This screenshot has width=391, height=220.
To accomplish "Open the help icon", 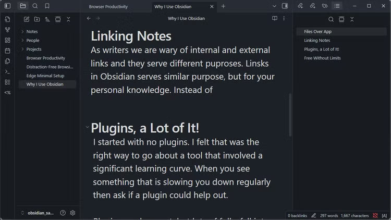I will tap(63, 213).
